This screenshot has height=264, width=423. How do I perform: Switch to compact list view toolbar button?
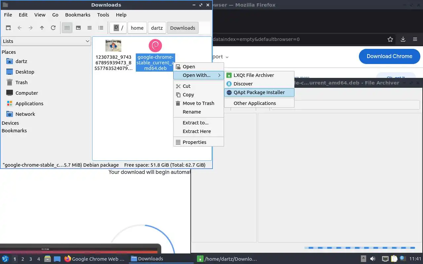(x=90, y=28)
